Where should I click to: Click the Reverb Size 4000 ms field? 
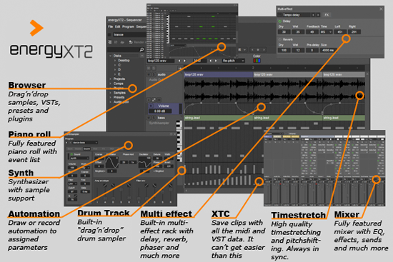pyautogui.click(x=328, y=51)
